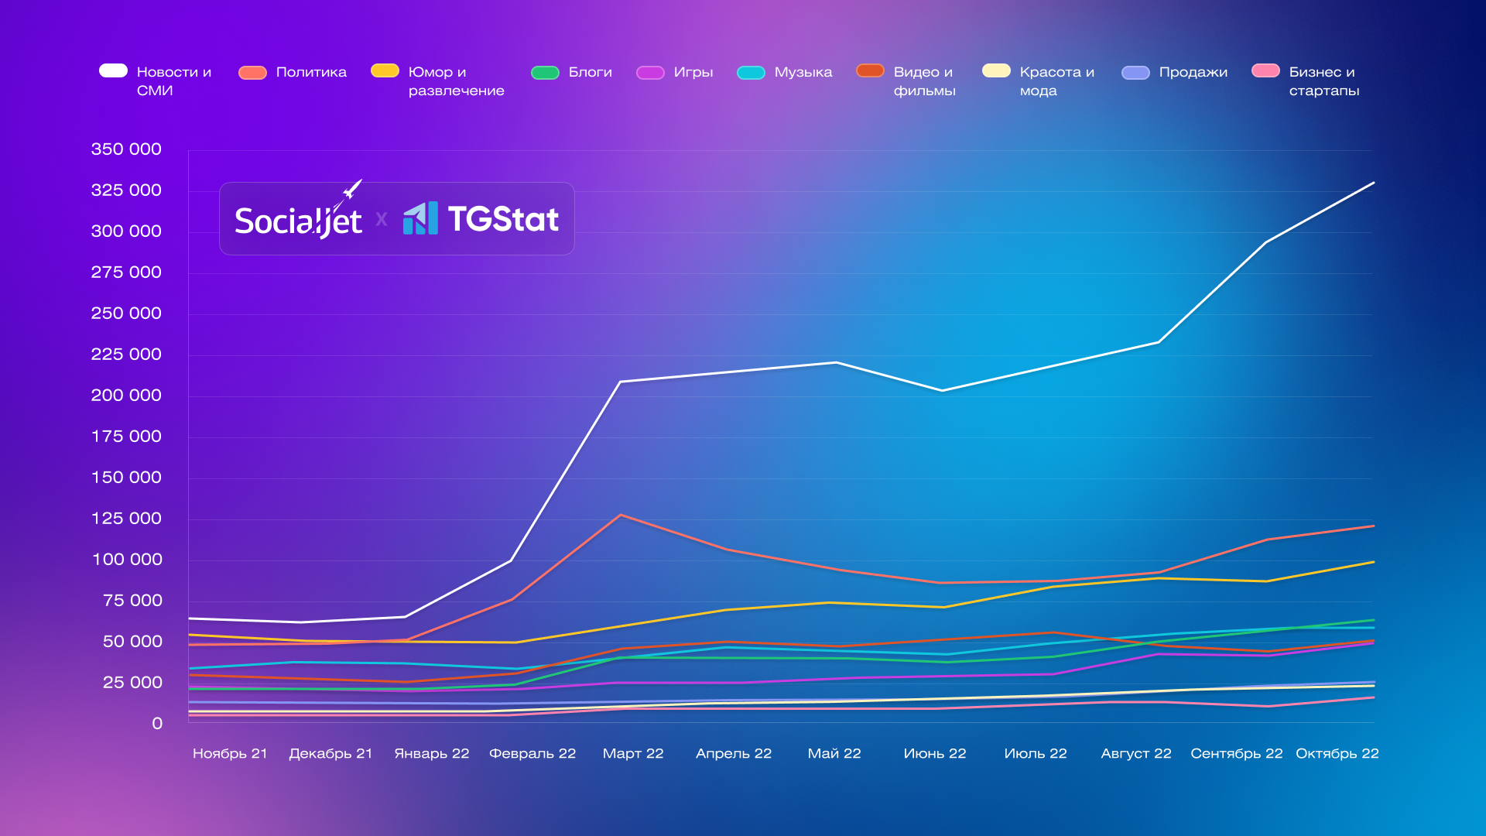Click the green Блоги legend swatch
This screenshot has height=836, width=1486.
pos(545,73)
